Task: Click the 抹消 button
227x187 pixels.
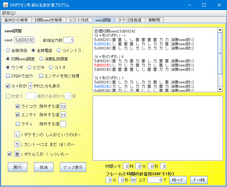Action: click(44, 167)
